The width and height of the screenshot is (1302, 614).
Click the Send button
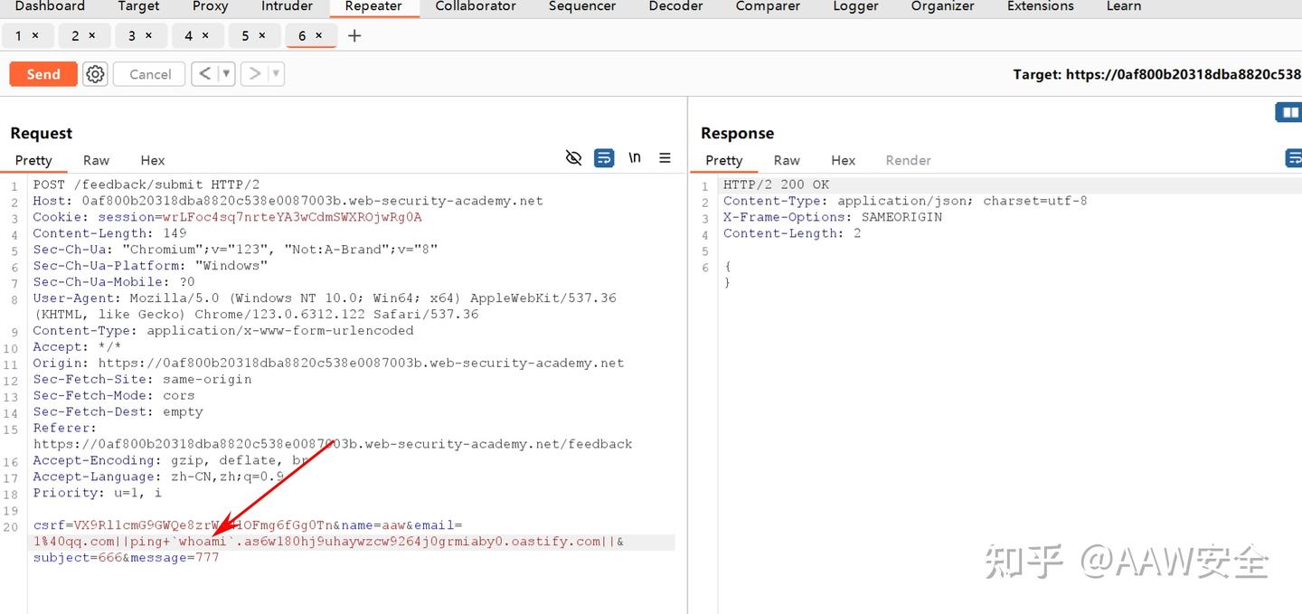pyautogui.click(x=43, y=74)
